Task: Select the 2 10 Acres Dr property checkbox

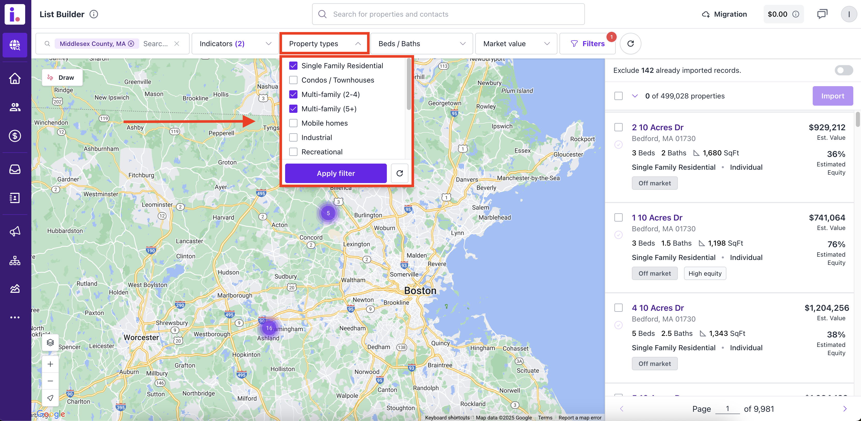Action: click(x=618, y=127)
